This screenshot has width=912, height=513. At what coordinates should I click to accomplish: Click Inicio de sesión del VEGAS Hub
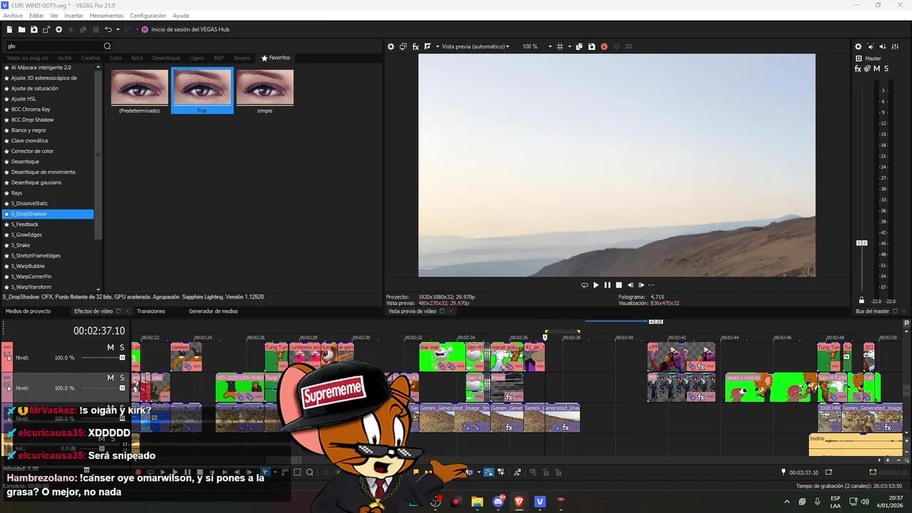pyautogui.click(x=190, y=29)
